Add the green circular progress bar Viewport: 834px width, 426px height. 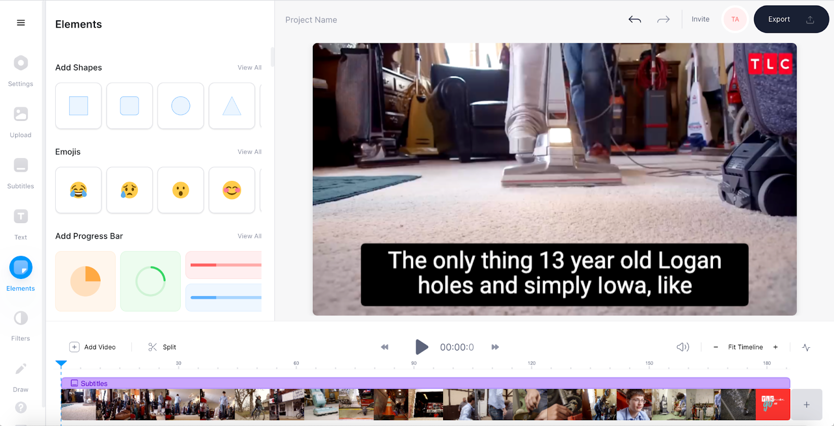[151, 281]
